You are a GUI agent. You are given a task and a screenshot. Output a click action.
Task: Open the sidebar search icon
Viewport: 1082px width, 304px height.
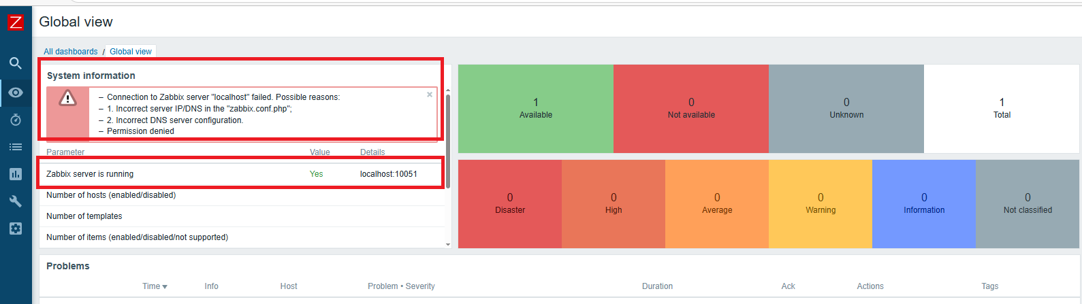(16, 63)
